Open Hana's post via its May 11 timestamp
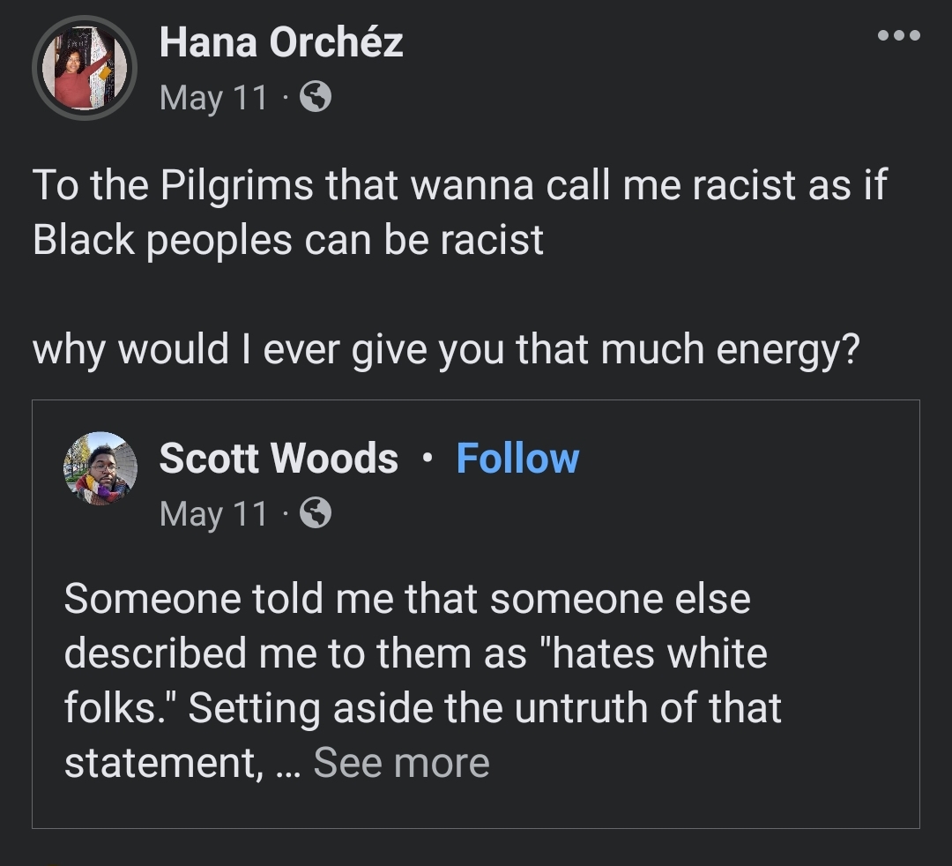The image size is (952, 866). tap(213, 97)
